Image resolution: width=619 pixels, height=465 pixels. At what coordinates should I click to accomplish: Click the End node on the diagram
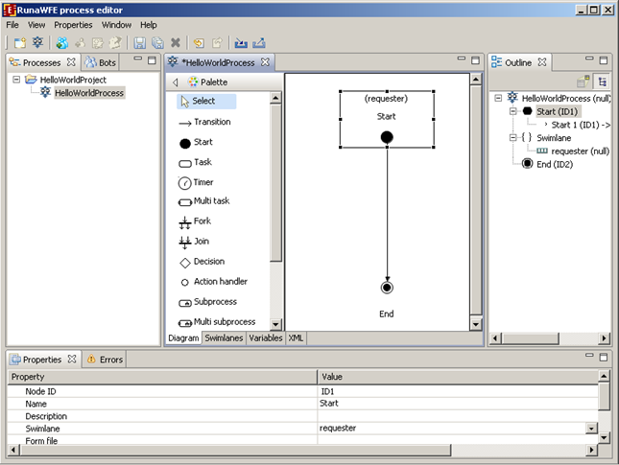tap(387, 288)
